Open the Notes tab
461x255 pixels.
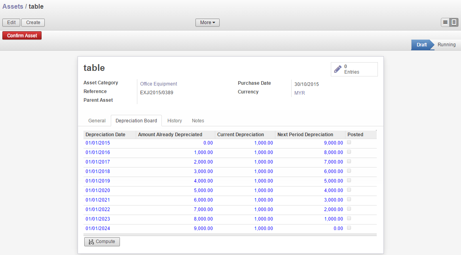click(x=197, y=121)
